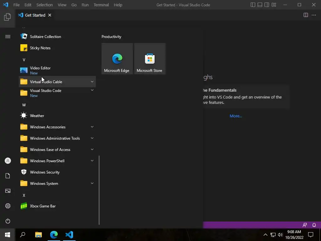The width and height of the screenshot is (321, 241).
Task: Open Settings gear in Start sidebar
Action: click(8, 206)
